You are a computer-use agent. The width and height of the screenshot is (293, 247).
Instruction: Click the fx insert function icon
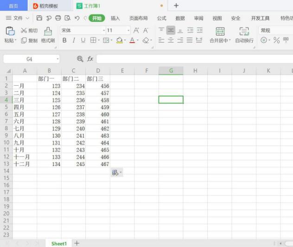coord(90,59)
